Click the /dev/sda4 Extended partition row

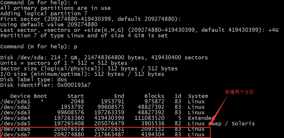(107, 118)
